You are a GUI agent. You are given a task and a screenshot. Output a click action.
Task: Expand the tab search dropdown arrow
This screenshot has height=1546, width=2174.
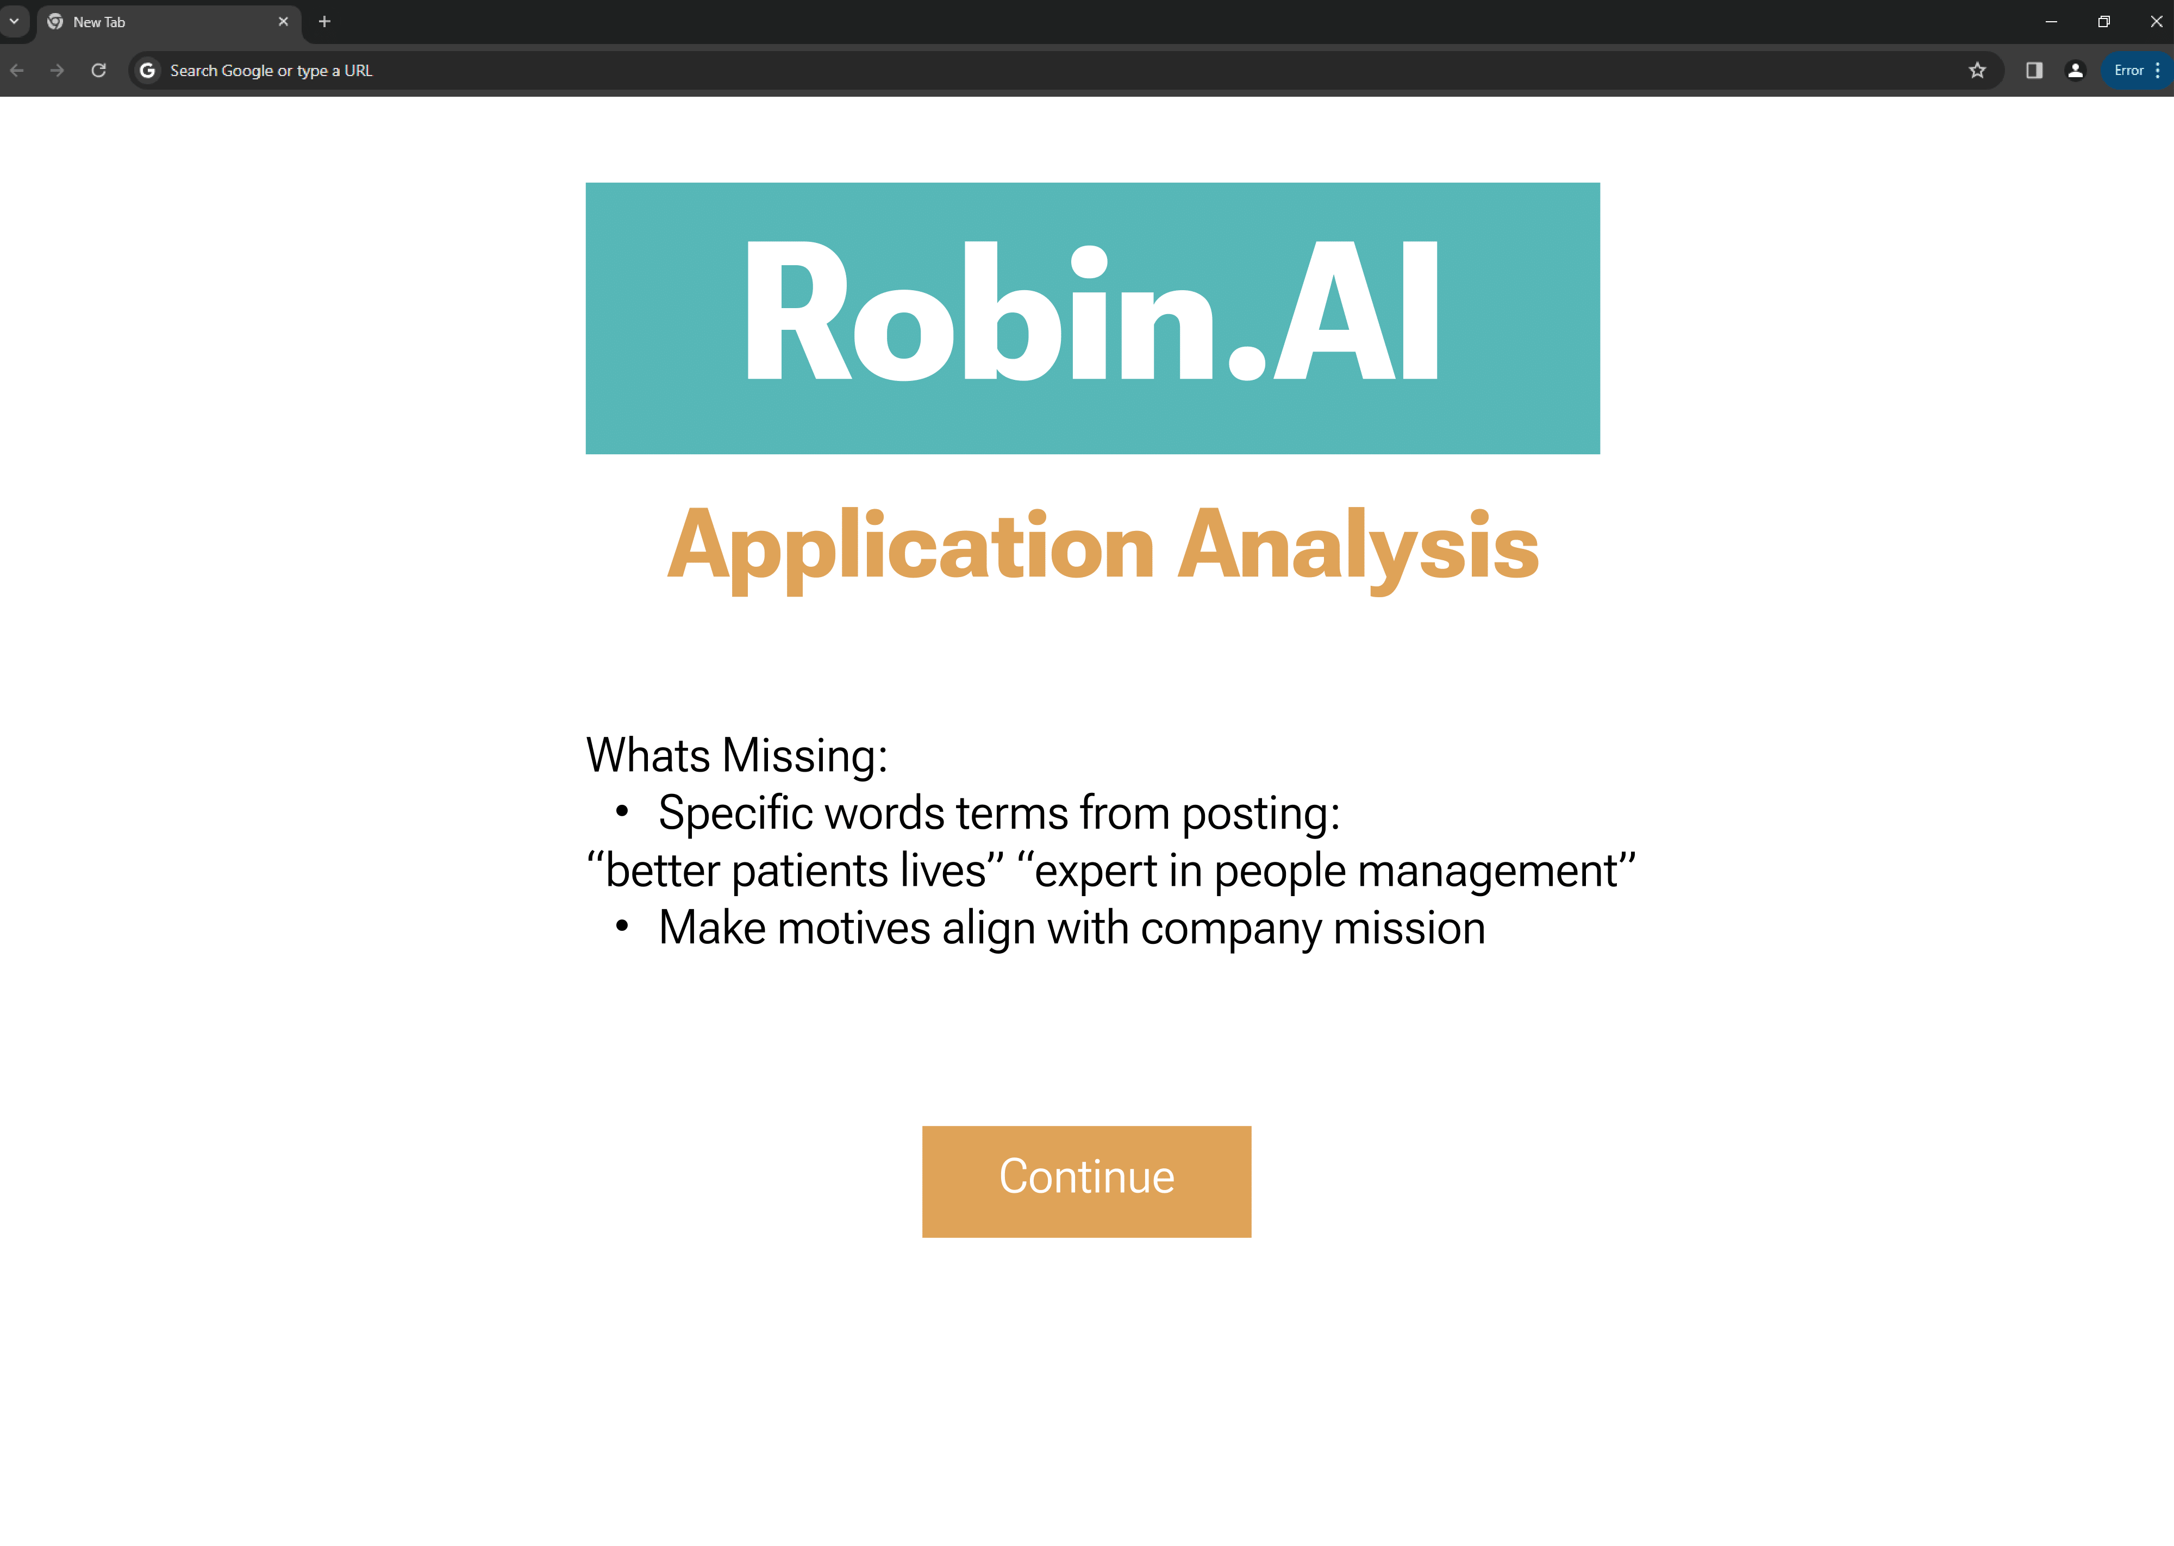pyautogui.click(x=14, y=21)
